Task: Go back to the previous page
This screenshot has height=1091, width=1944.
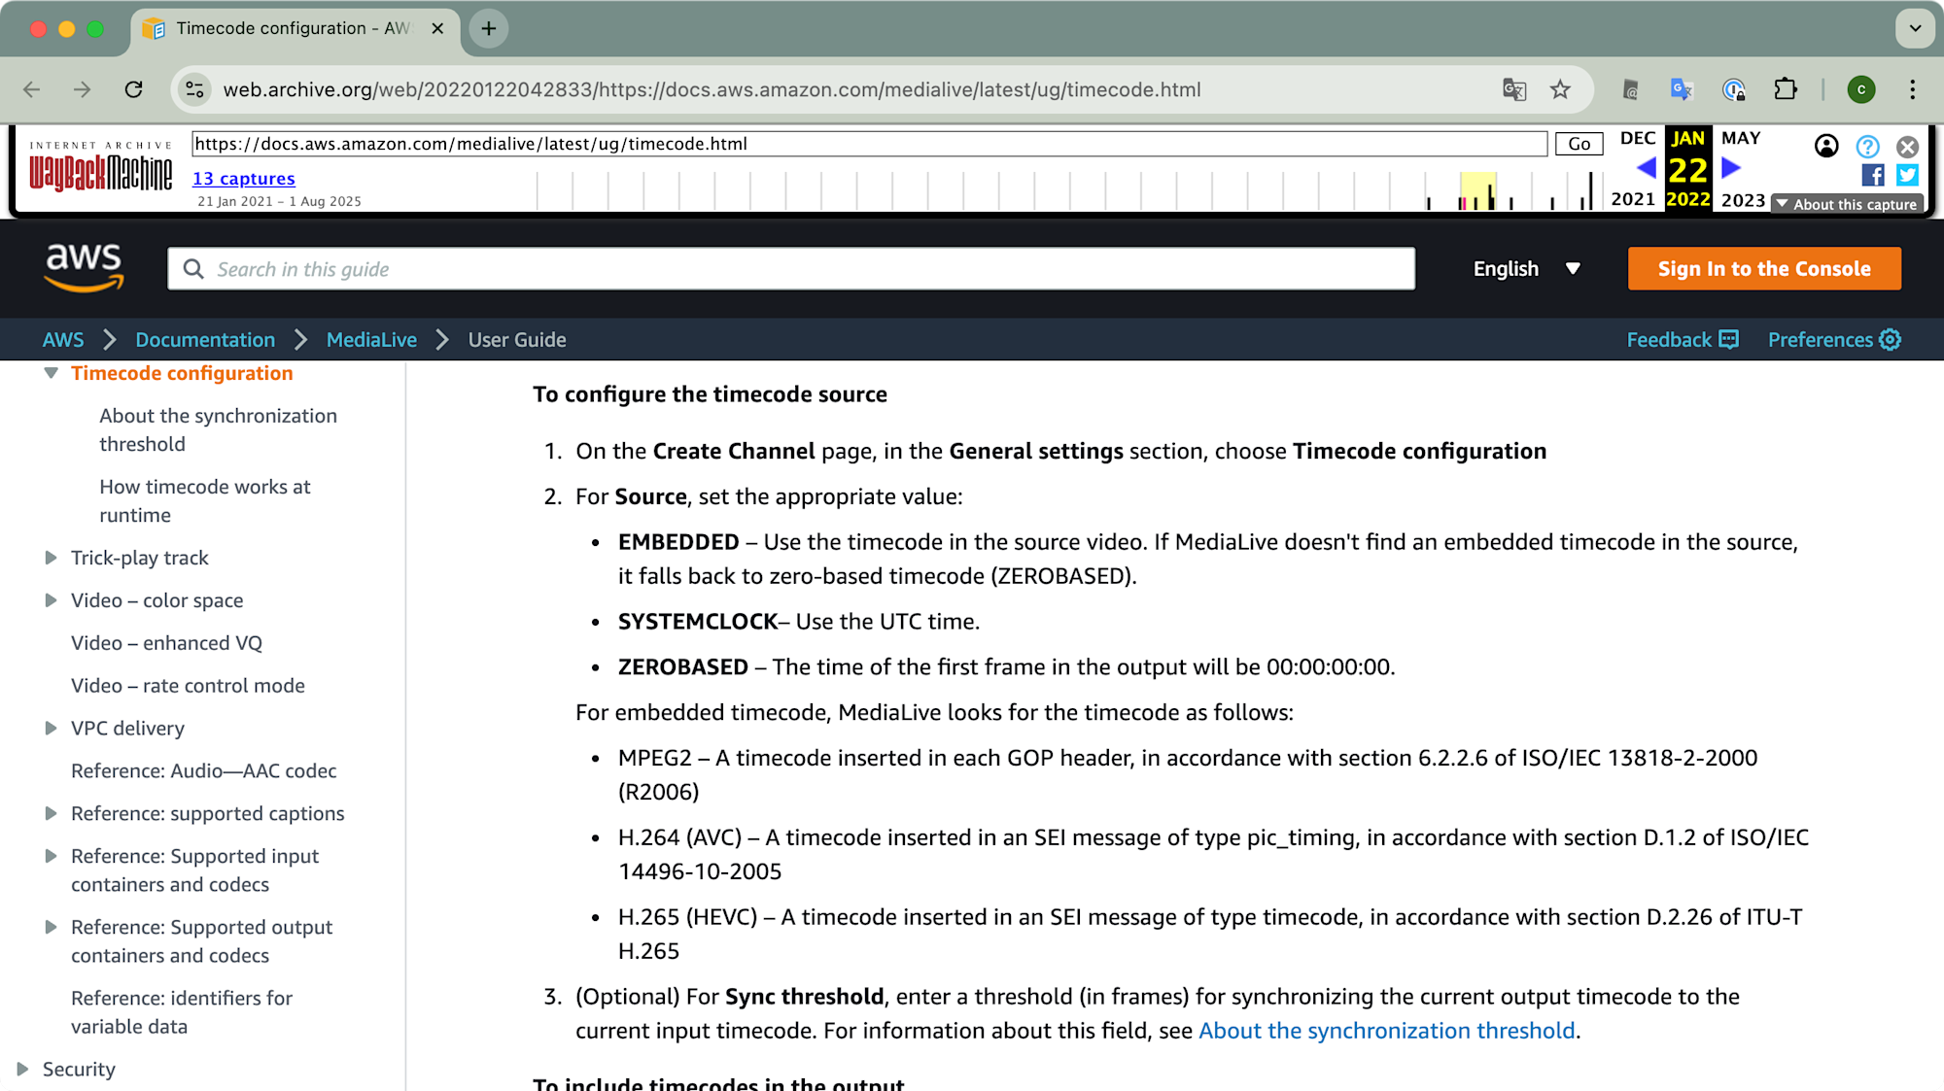Action: click(x=32, y=89)
